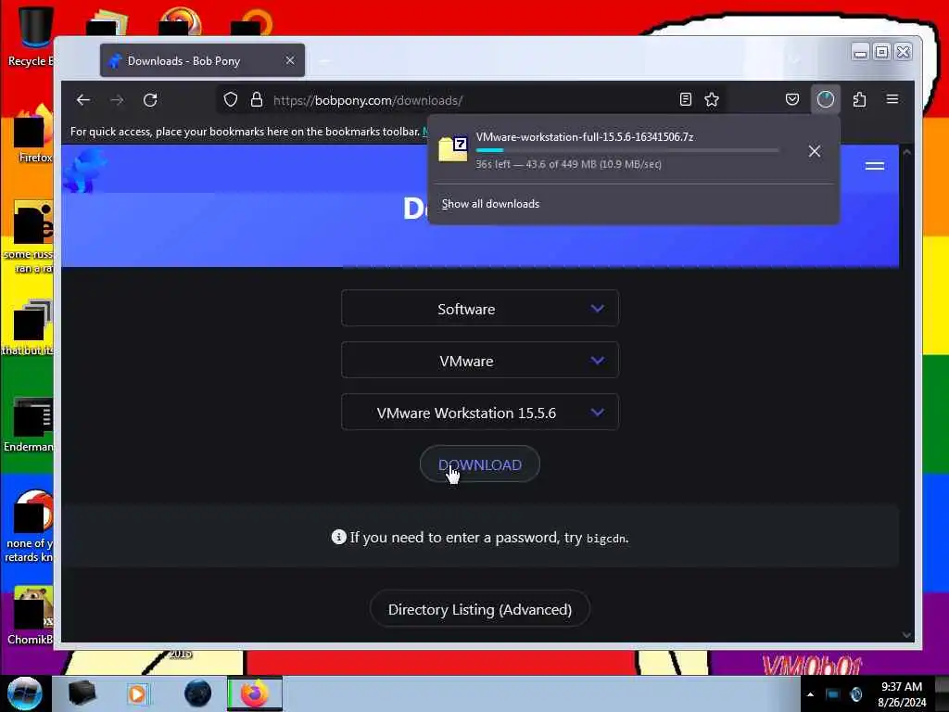Open the tracking protection shield icon
Screen dimensions: 949x712
(231, 100)
